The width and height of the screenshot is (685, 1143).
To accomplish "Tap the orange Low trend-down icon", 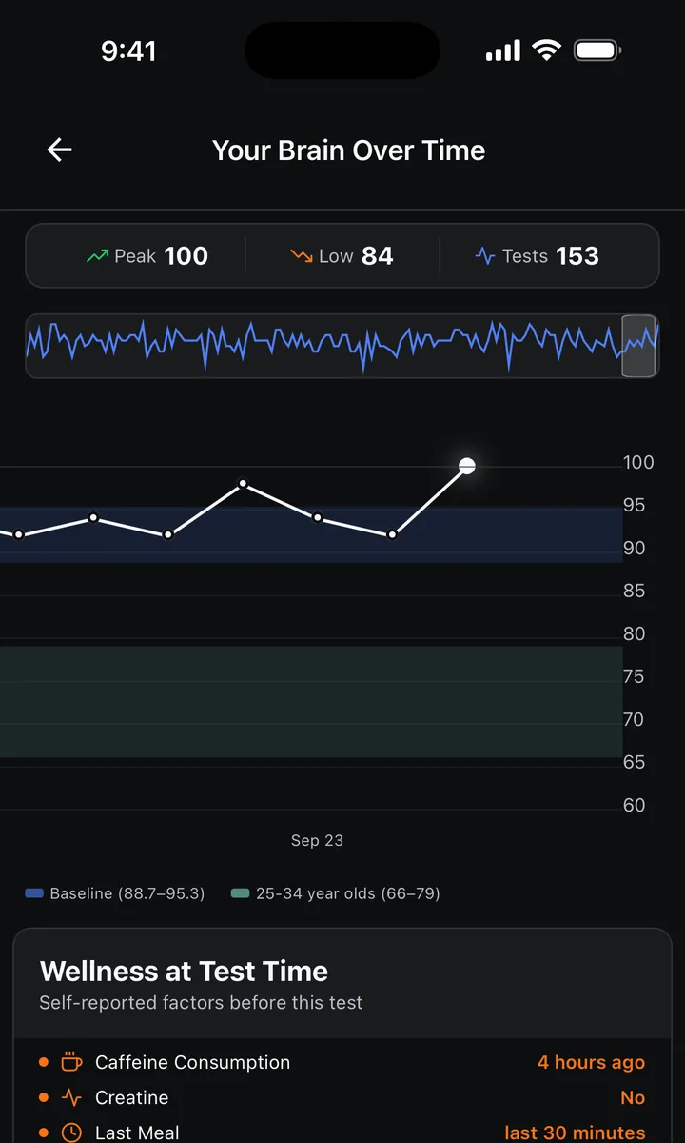I will (302, 256).
